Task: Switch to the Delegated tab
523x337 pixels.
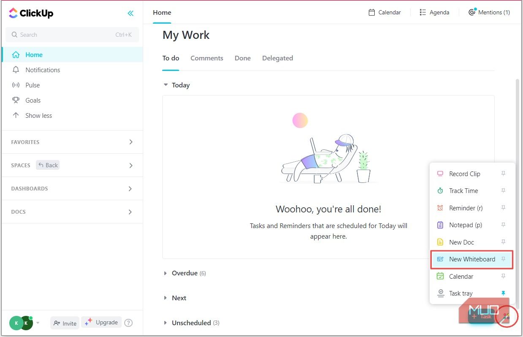Action: click(x=278, y=58)
